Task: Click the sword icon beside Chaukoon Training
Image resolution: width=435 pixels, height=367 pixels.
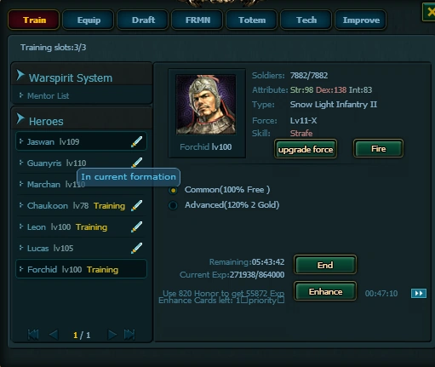Action: pyautogui.click(x=136, y=205)
